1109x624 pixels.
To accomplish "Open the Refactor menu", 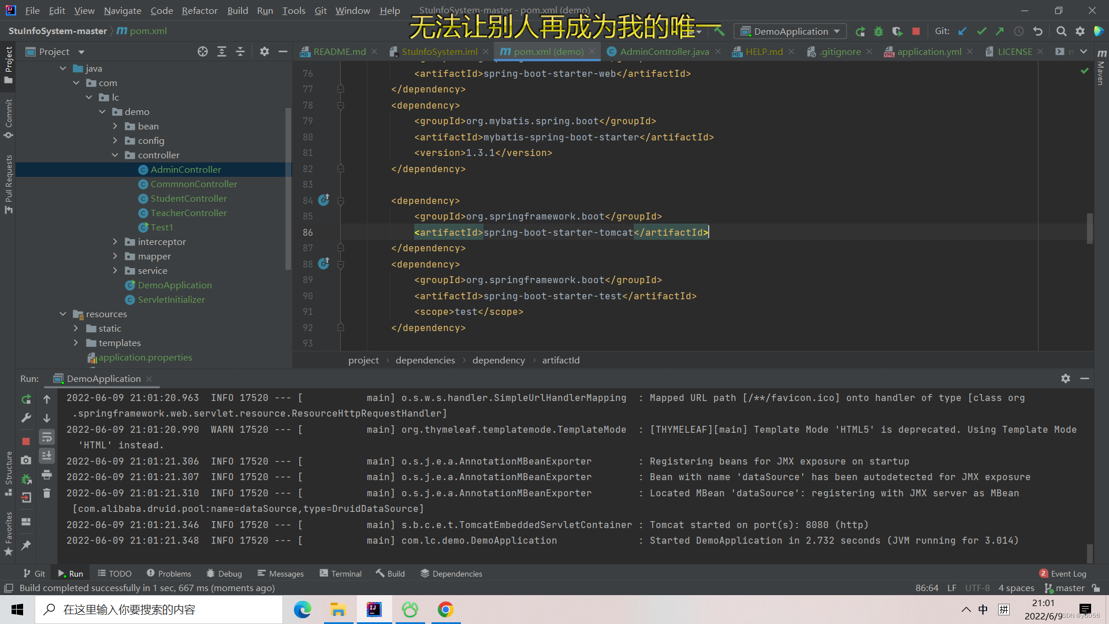I will (199, 10).
